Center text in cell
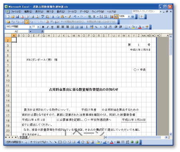The image size is (180, 152). tap(63, 27)
